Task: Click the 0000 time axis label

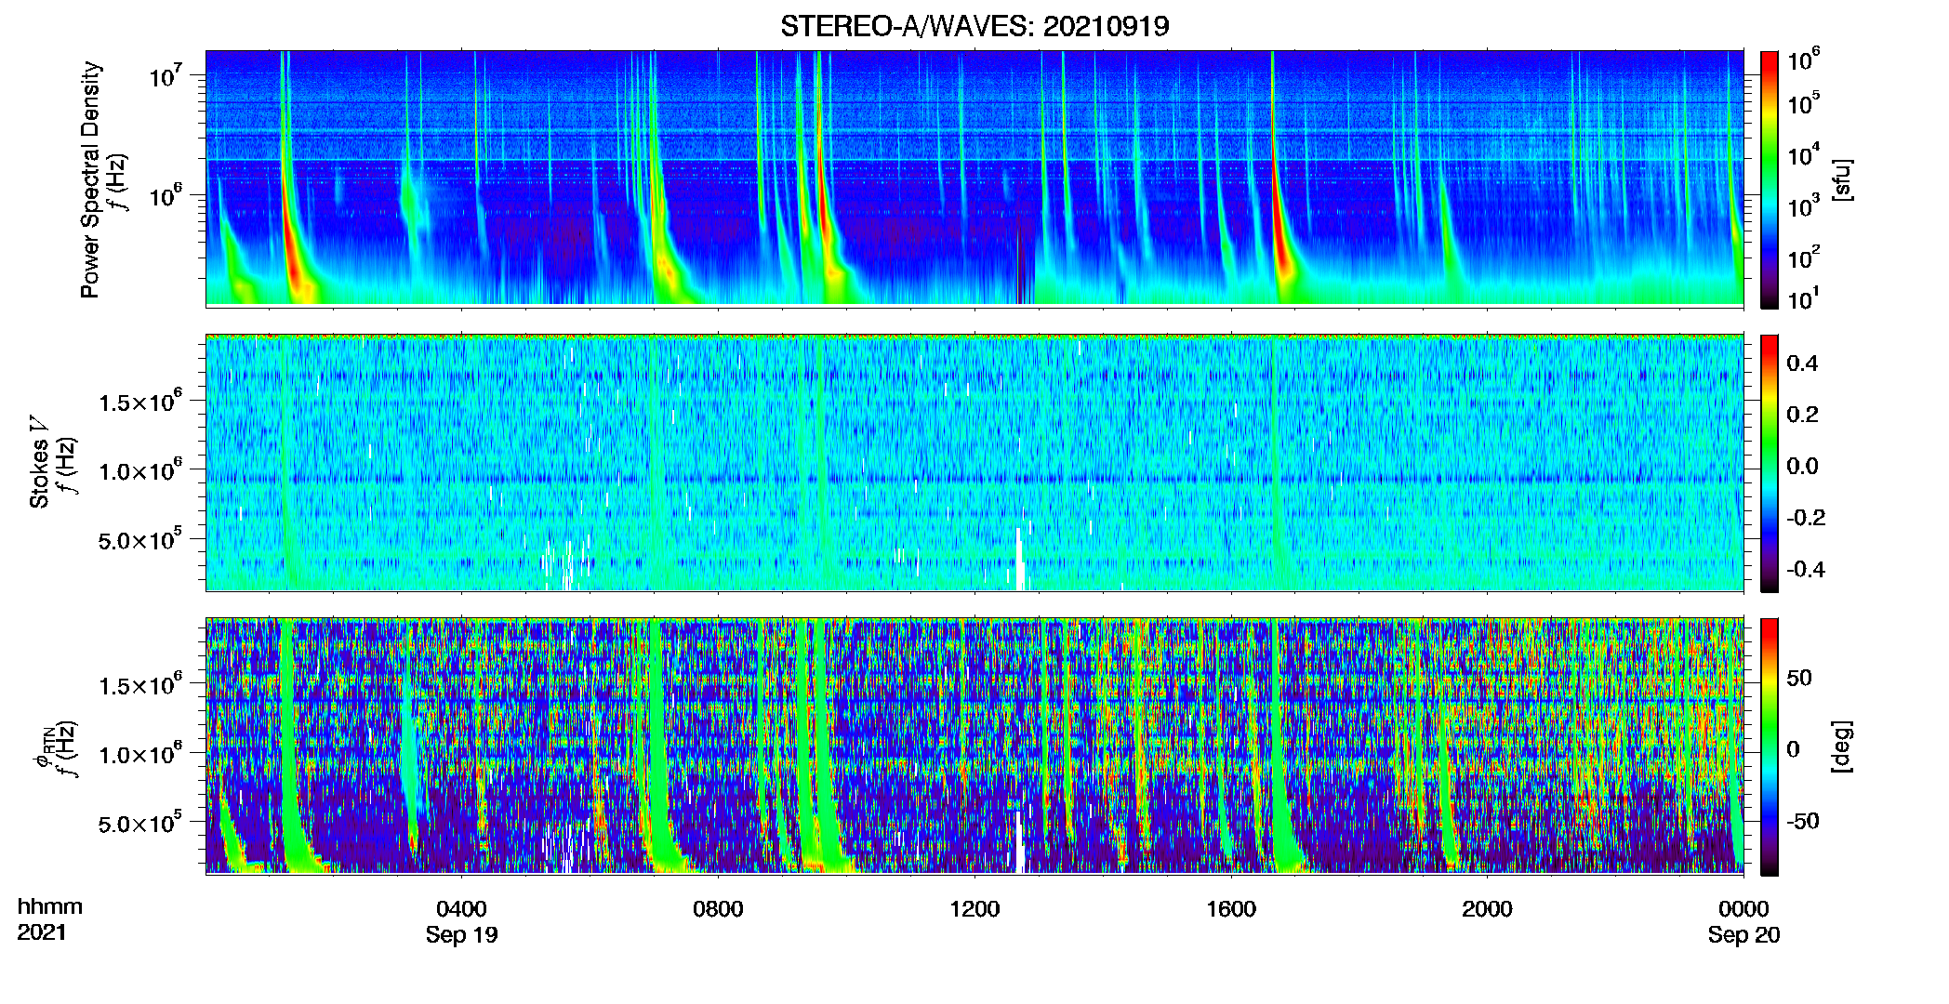Action: coord(1743,908)
